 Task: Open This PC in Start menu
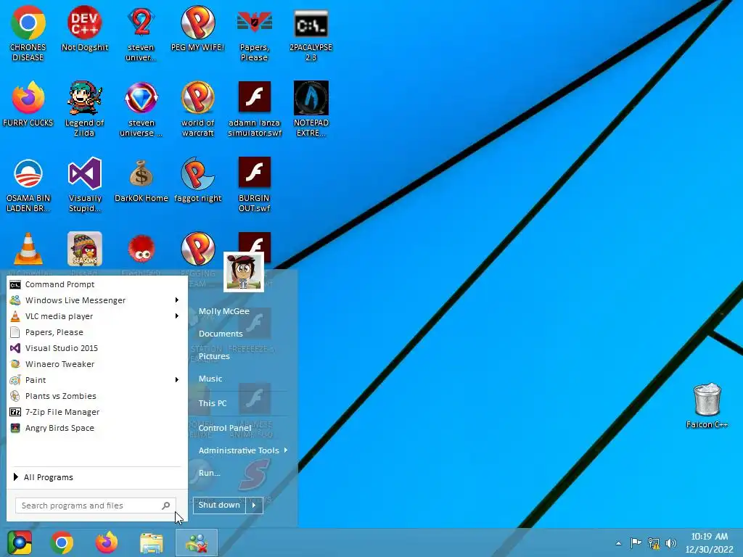click(213, 403)
